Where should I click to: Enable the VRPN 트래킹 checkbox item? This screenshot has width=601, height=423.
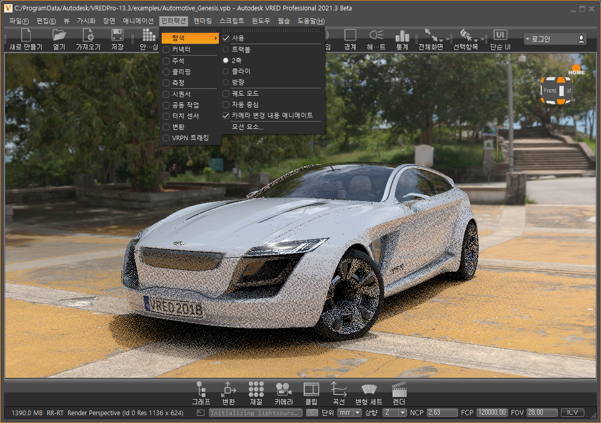(x=166, y=138)
